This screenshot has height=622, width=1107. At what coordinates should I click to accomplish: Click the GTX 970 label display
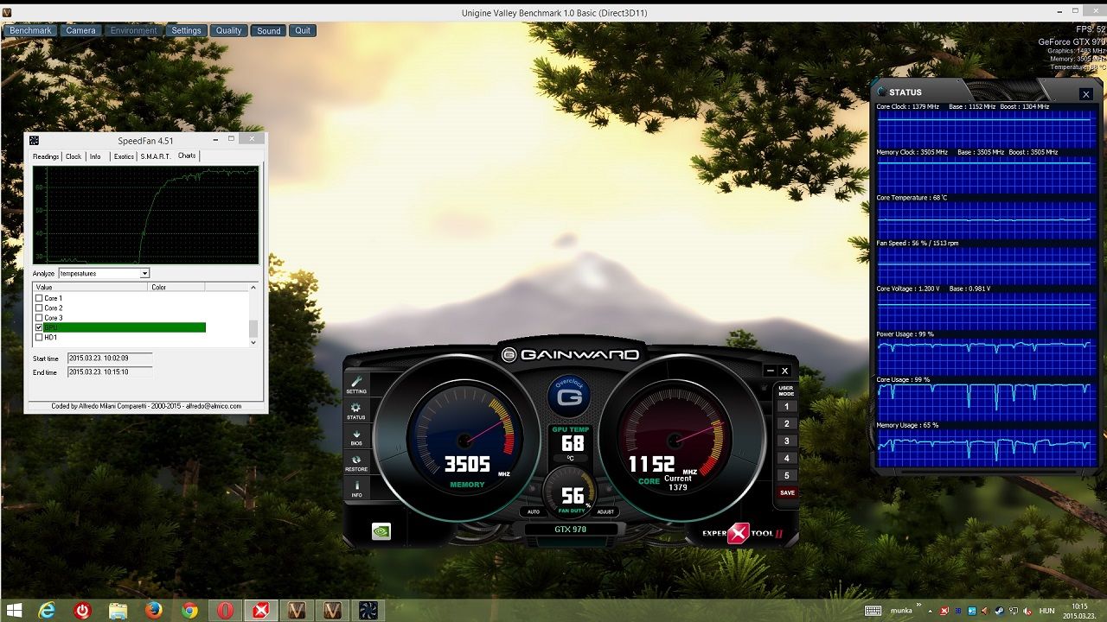coord(570,530)
